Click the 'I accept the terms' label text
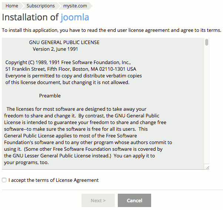 (53, 180)
